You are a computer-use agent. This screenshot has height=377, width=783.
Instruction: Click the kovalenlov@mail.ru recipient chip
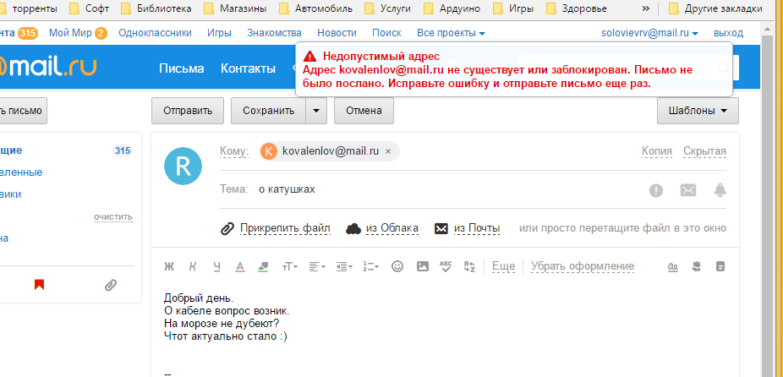click(x=330, y=151)
